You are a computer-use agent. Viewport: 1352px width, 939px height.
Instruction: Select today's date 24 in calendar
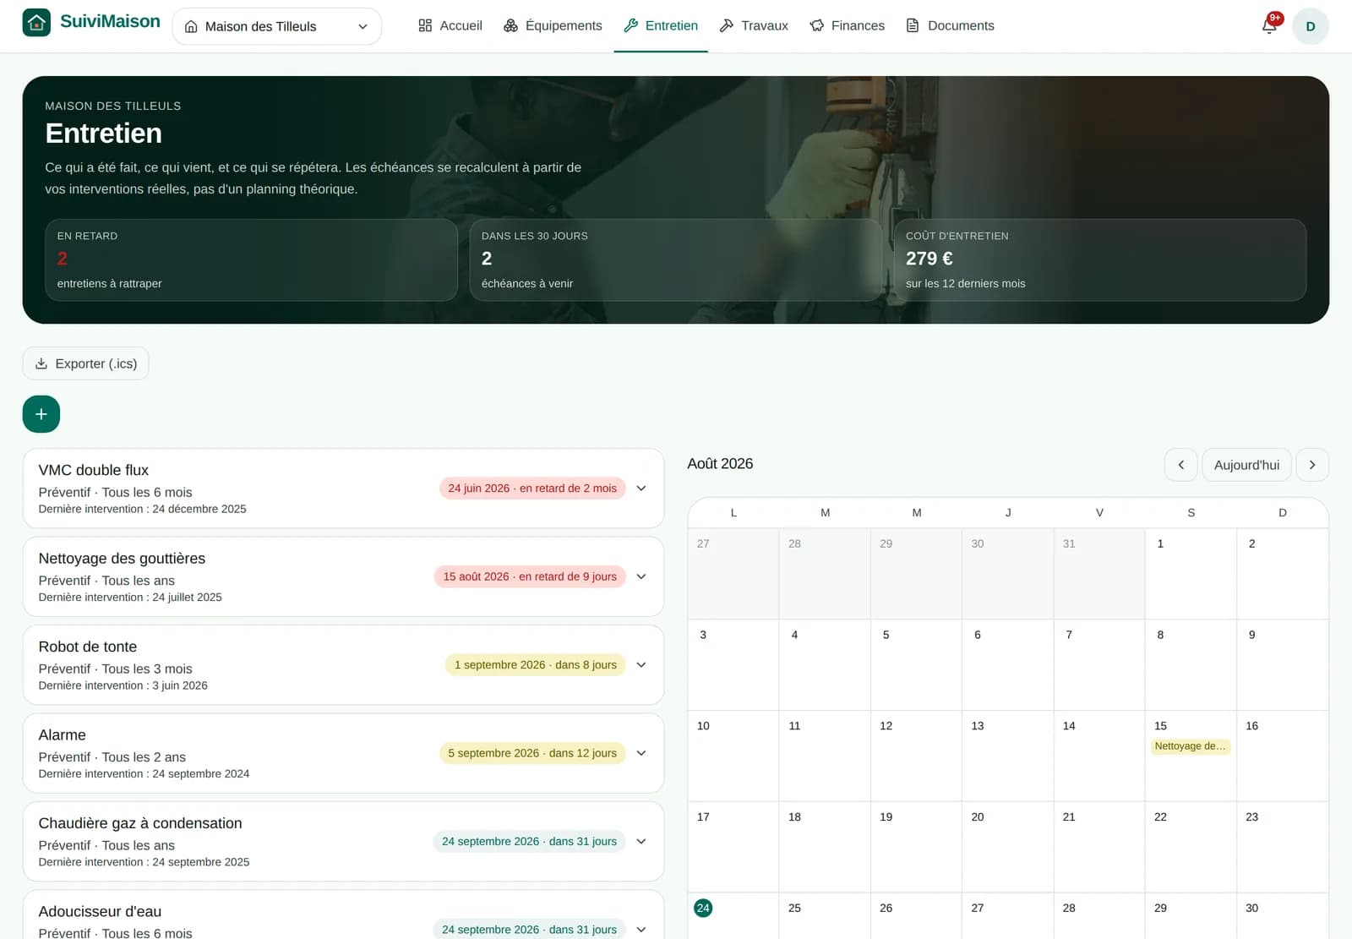703,909
